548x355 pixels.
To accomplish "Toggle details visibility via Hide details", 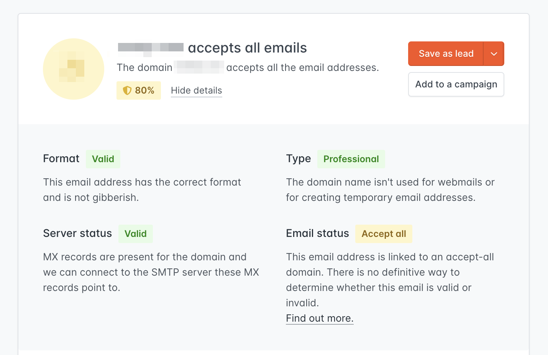I will point(196,90).
